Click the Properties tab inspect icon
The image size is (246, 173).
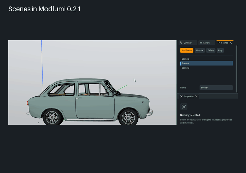(181, 96)
